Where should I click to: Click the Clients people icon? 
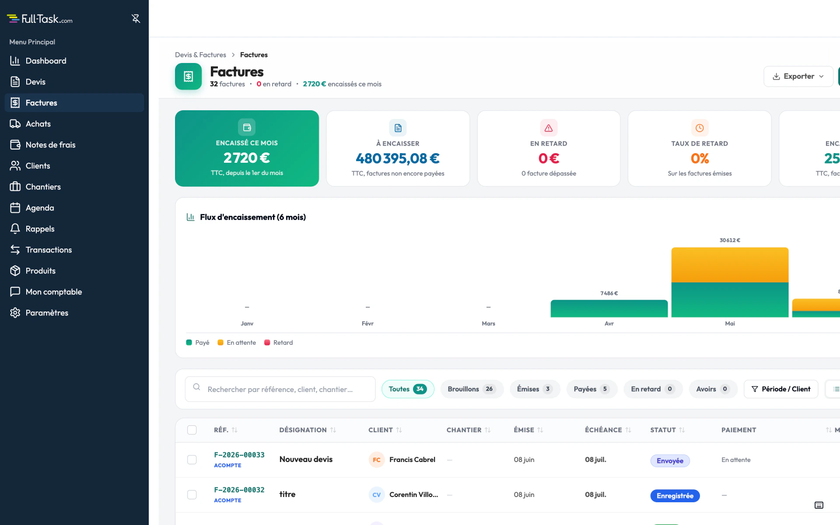click(x=15, y=166)
